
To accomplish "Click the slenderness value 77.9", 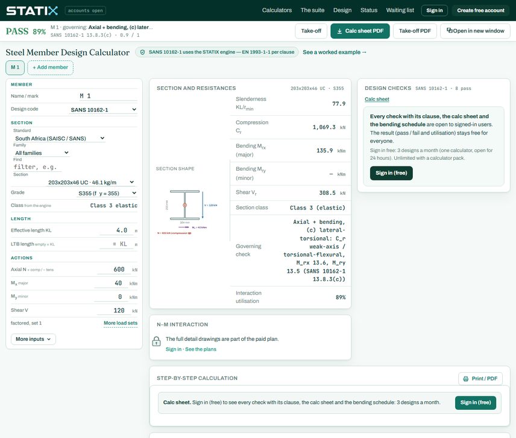I will (339, 104).
